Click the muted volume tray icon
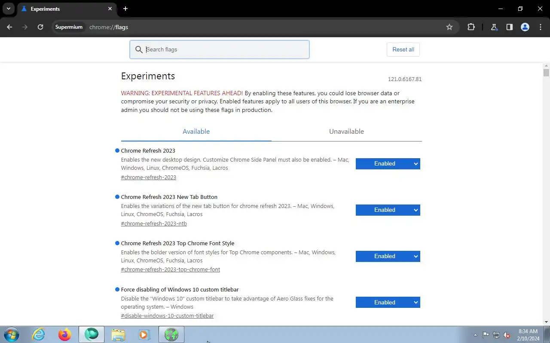 click(x=507, y=335)
